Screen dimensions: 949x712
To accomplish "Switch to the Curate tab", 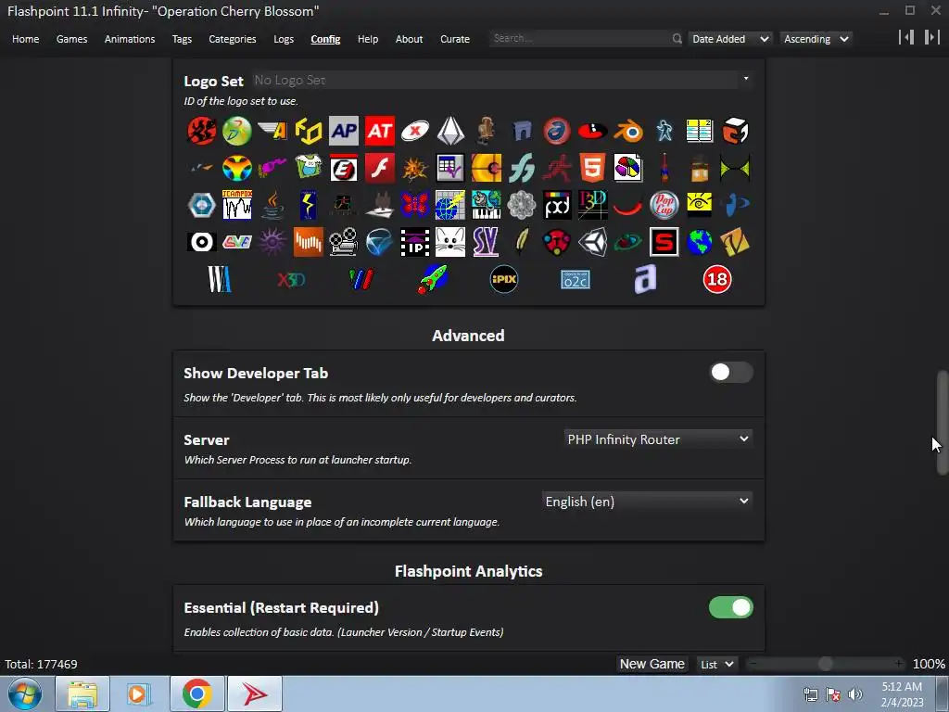I will 455,39.
